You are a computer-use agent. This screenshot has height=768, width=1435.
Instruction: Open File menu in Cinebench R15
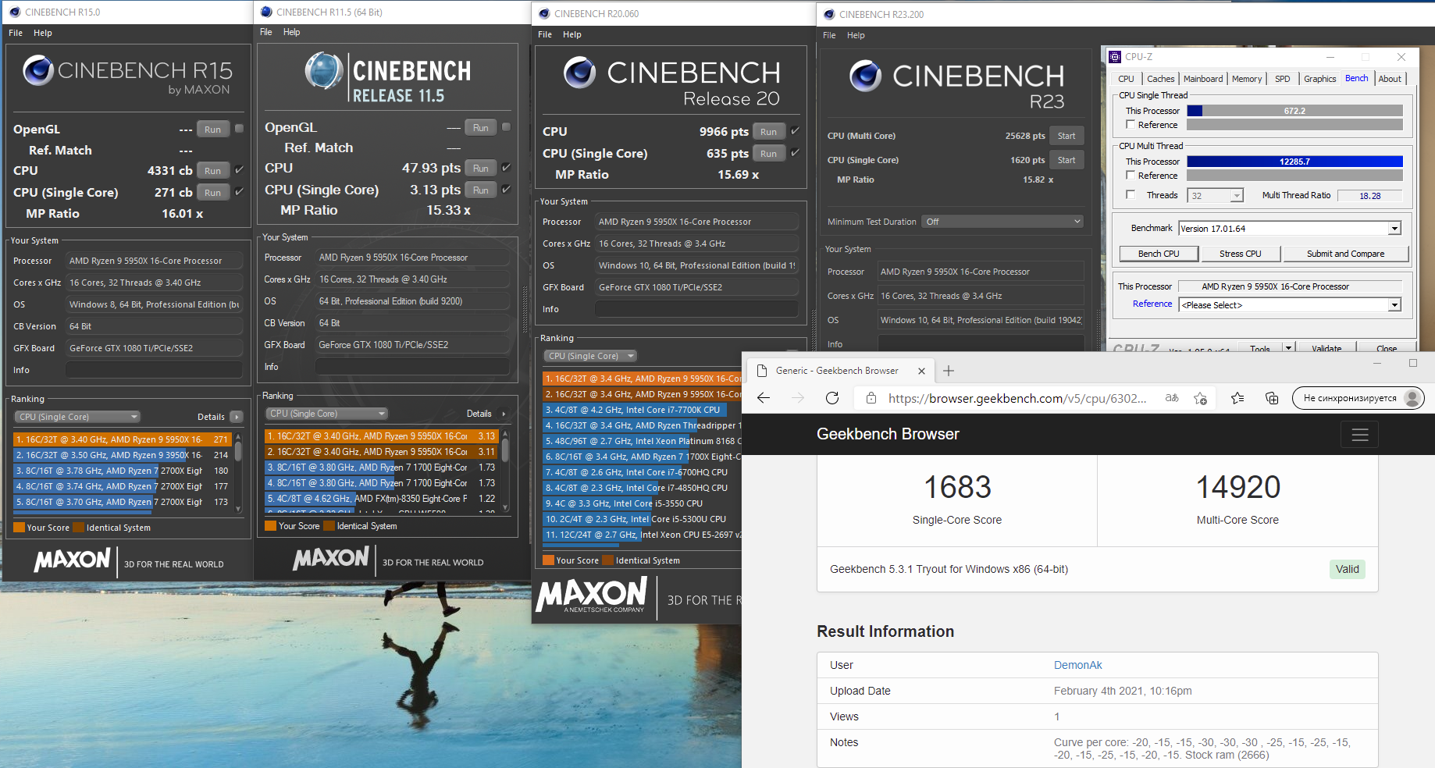tap(16, 33)
